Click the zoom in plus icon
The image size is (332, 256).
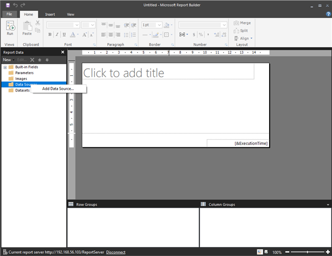tap(327, 252)
